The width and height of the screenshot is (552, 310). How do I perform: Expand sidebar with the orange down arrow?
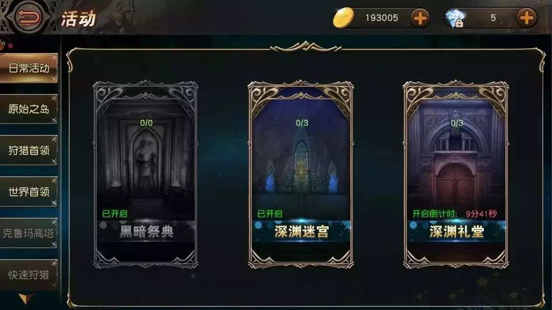(25, 299)
